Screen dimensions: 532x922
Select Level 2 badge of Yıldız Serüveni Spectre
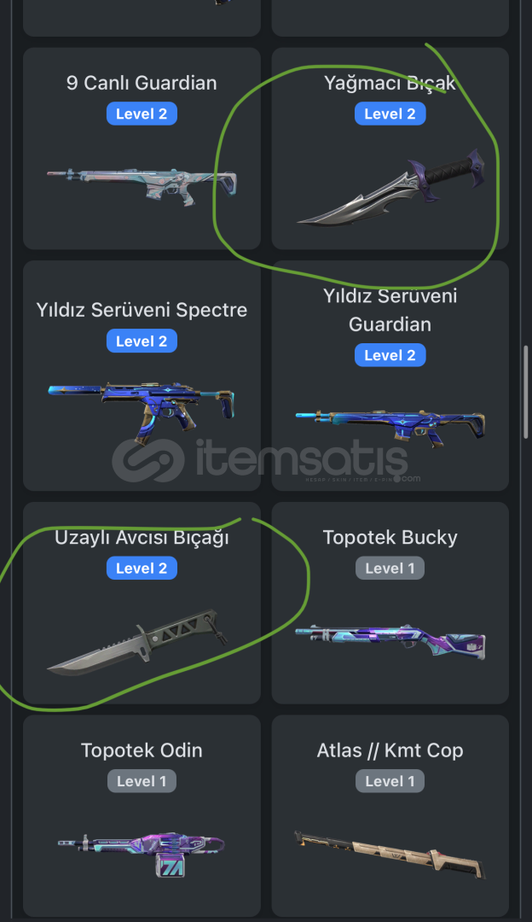[142, 341]
